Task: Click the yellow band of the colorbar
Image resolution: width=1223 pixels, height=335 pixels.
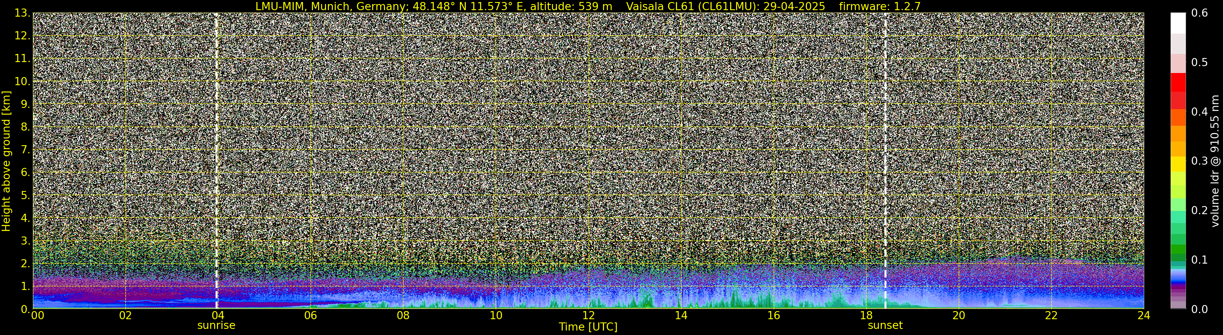Action: [x=1178, y=164]
